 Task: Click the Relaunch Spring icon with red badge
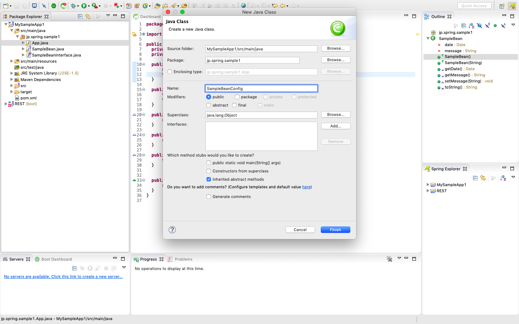63,6
